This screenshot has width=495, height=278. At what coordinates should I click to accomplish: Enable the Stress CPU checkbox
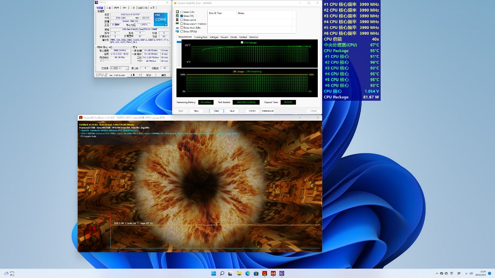(x=182, y=12)
